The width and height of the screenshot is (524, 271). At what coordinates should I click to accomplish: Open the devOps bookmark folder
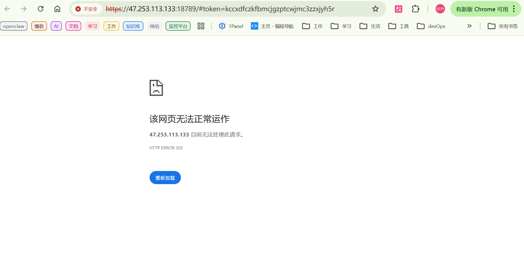(431, 26)
